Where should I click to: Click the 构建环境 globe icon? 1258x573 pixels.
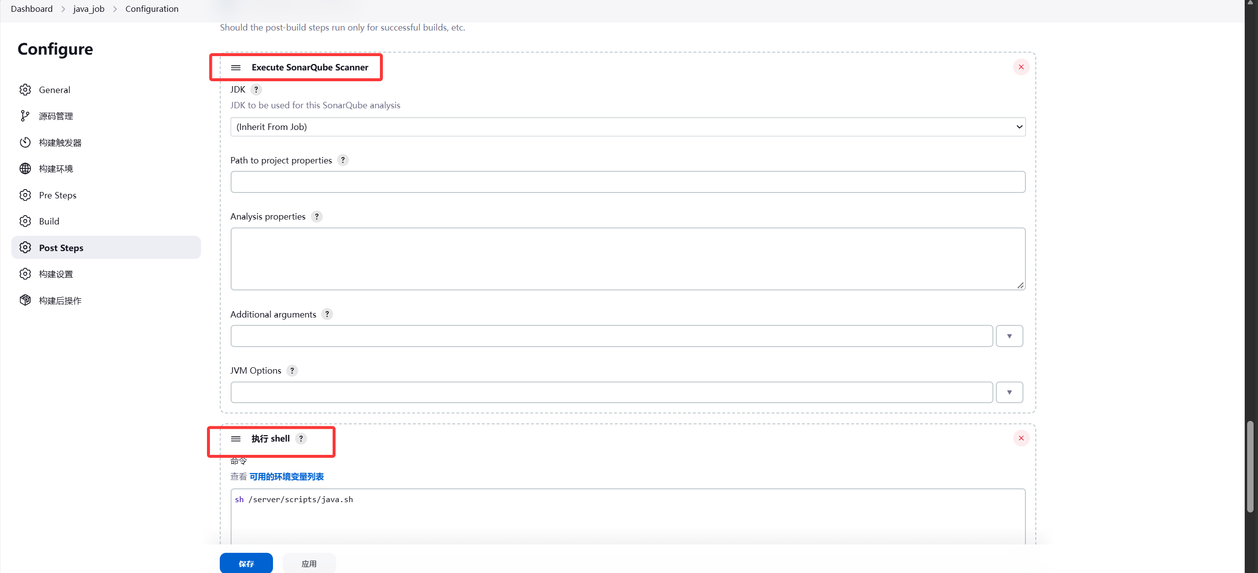(x=25, y=168)
